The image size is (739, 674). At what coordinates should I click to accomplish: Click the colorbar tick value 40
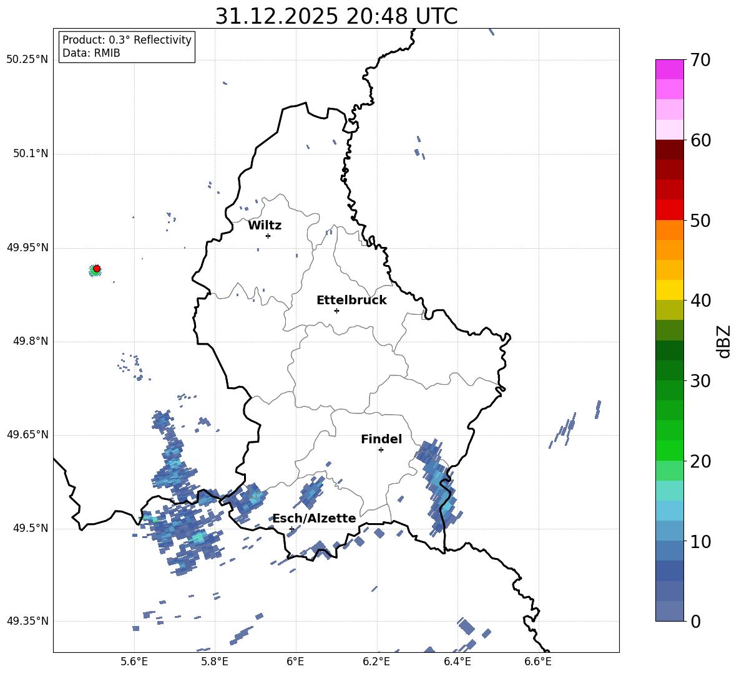[700, 301]
